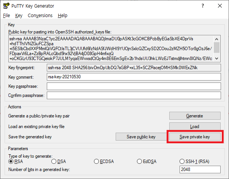Click the Key comment field
Viewport: 229px width, 179px height.
coord(134,77)
